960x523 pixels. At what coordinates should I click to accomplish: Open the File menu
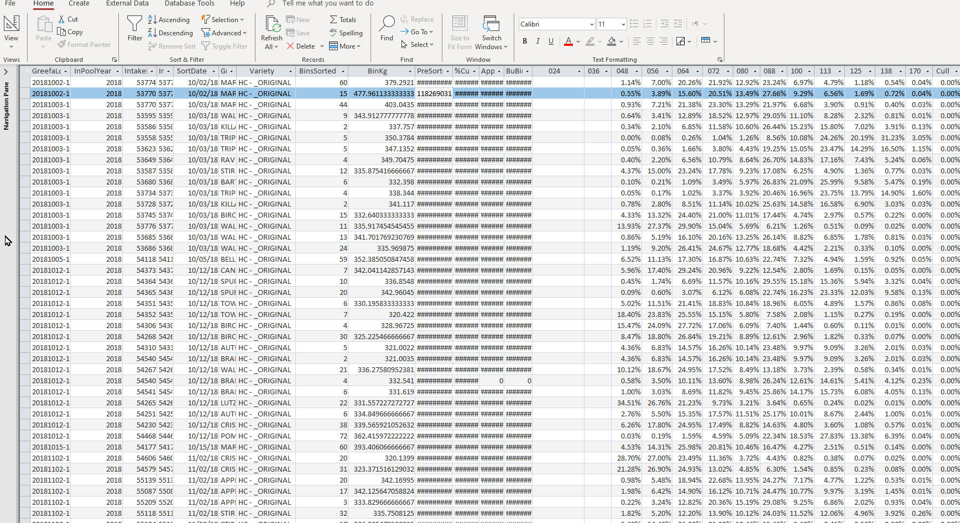click(10, 3)
